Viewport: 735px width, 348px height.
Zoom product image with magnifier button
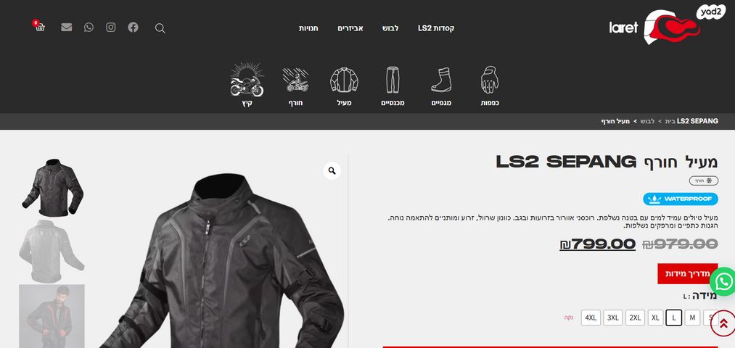(332, 171)
